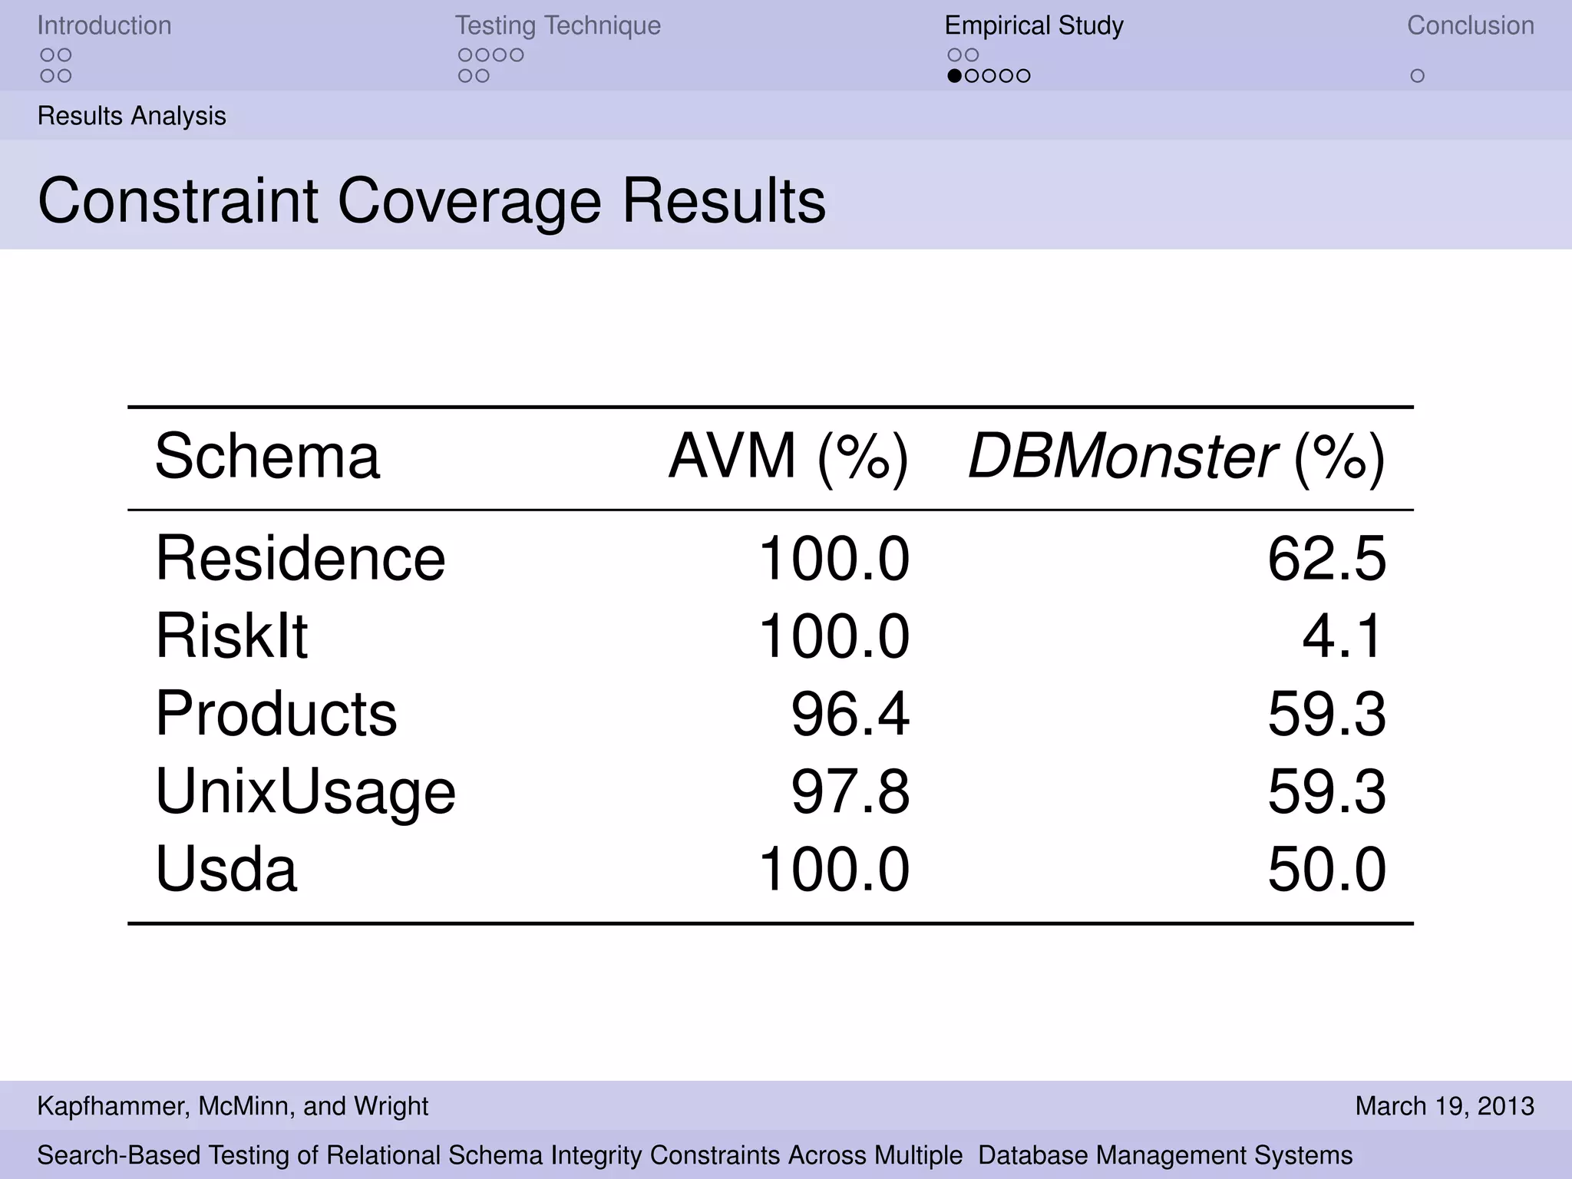Select the Schema column header
Viewport: 1572px width, 1179px height.
click(267, 457)
